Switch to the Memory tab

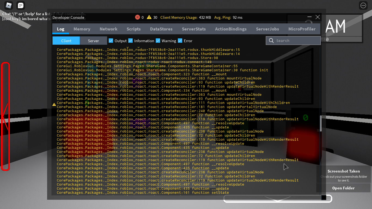82,29
